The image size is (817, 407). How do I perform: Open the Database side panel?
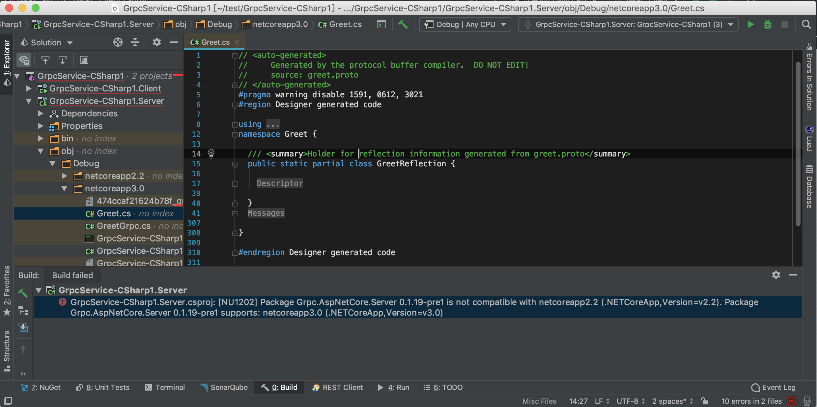809,187
